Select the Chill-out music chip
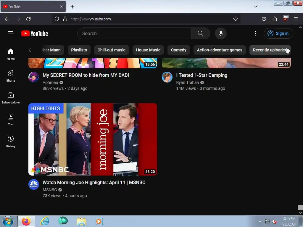303x227 pixels. [x=112, y=50]
